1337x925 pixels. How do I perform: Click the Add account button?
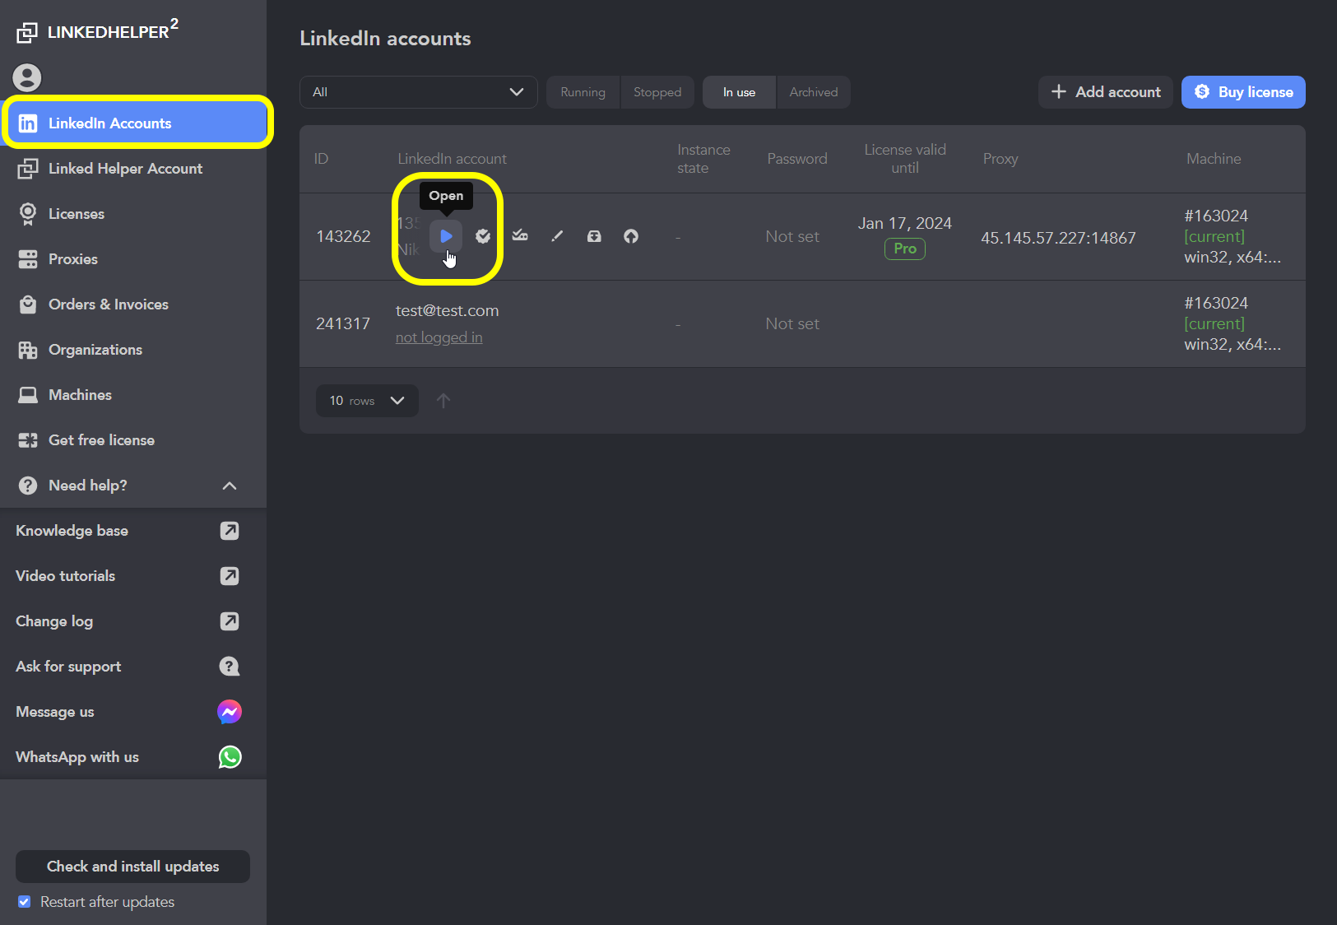point(1105,92)
